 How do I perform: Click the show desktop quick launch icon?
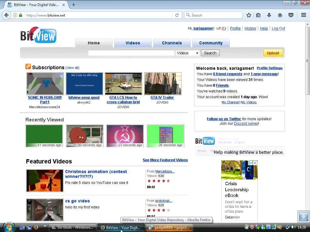(22, 227)
